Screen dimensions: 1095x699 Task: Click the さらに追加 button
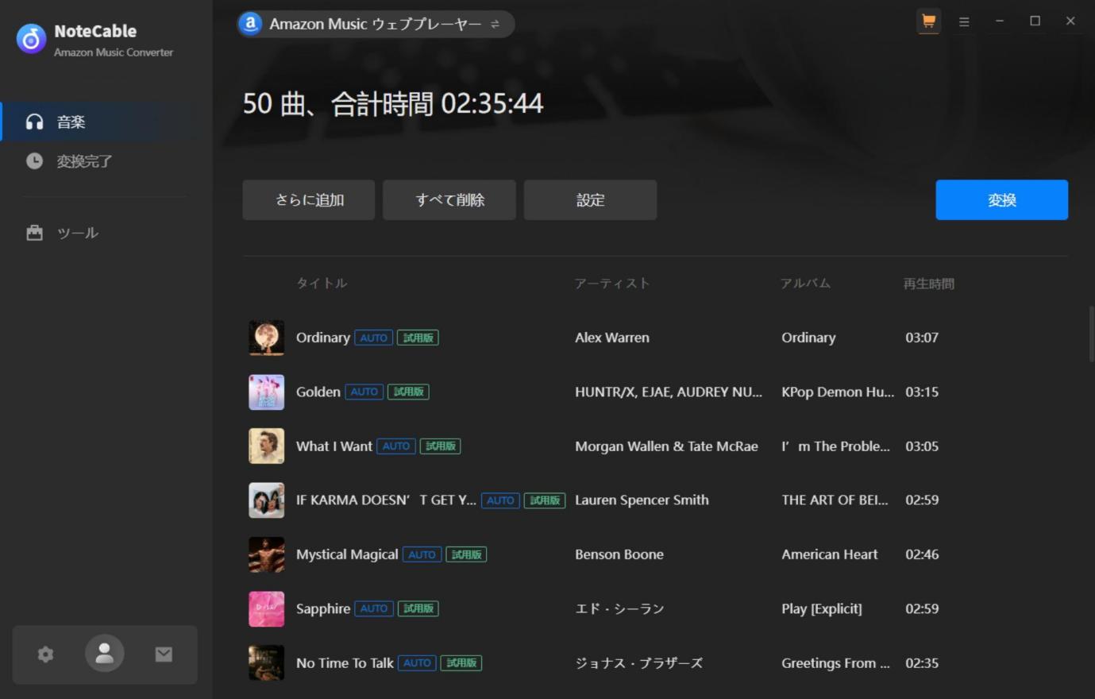pyautogui.click(x=309, y=200)
